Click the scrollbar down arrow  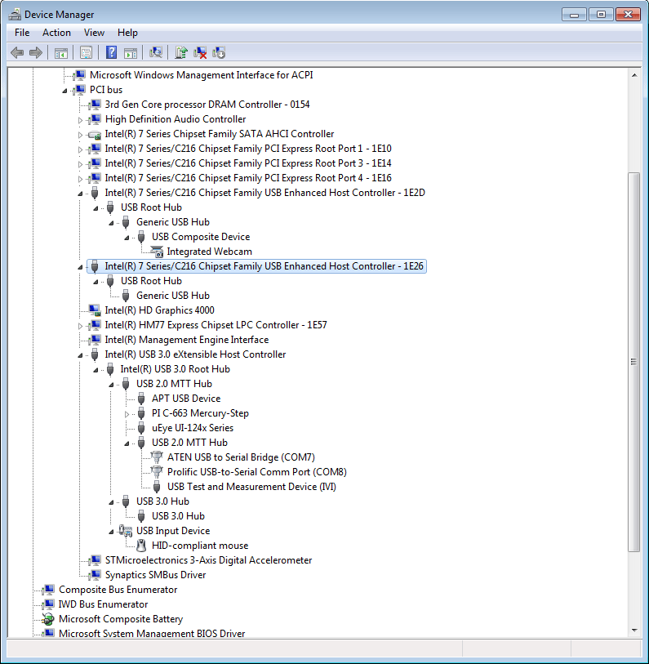[x=634, y=631]
